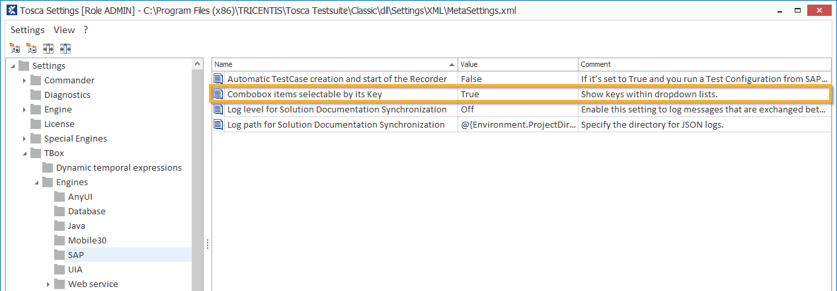Expand the Commander tree node
The image size is (837, 291).
coord(24,81)
